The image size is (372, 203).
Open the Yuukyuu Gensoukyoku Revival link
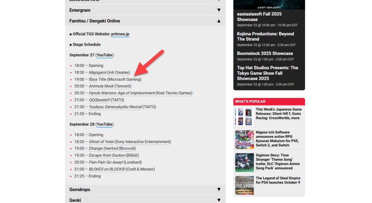tap(115, 107)
